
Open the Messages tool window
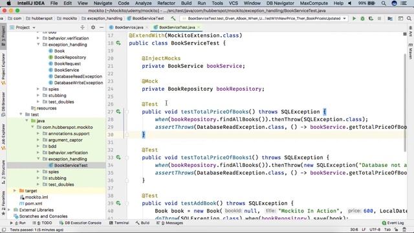click(x=169, y=223)
